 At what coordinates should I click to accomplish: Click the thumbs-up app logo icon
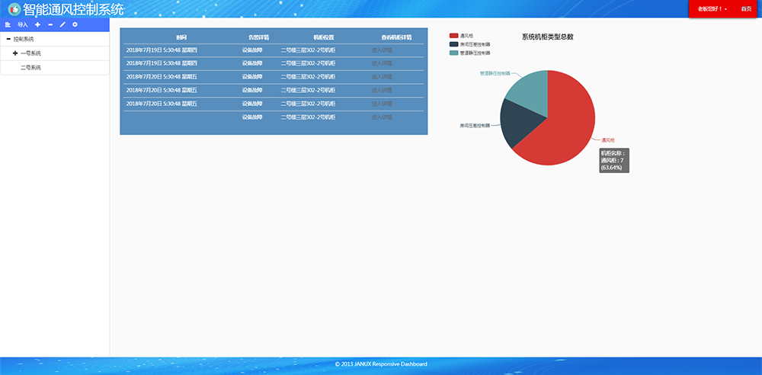(14, 9)
